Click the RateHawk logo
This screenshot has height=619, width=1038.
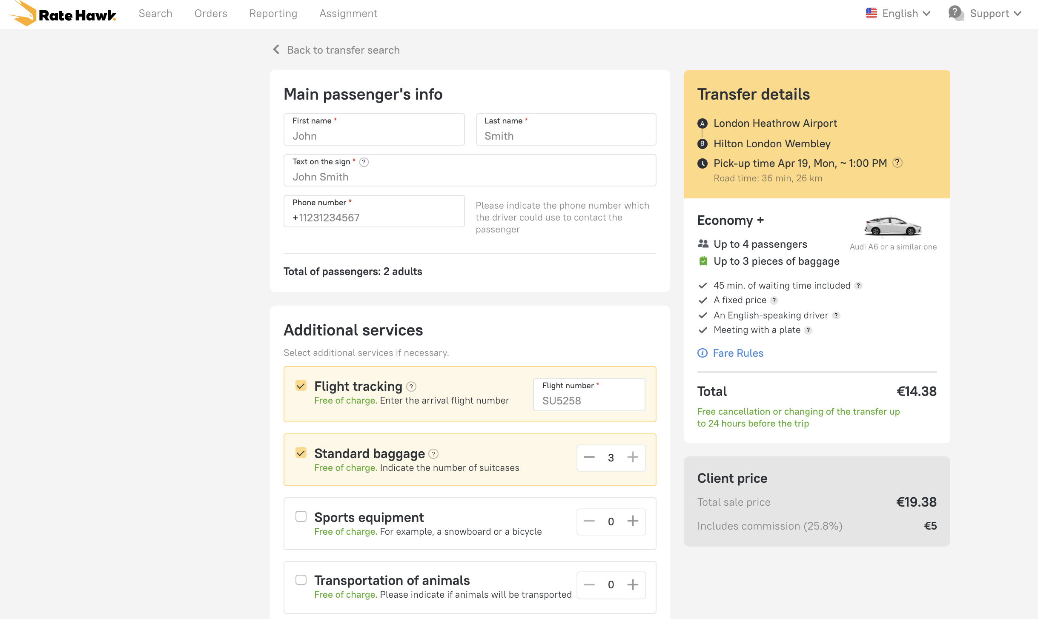click(x=63, y=14)
